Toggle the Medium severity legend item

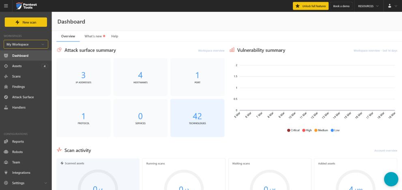316,130
